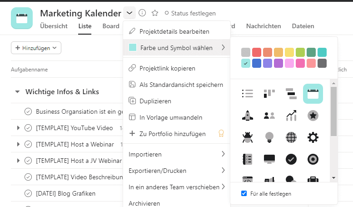
Task: Mark Business Organsiation task complete
Action: (x=28, y=111)
